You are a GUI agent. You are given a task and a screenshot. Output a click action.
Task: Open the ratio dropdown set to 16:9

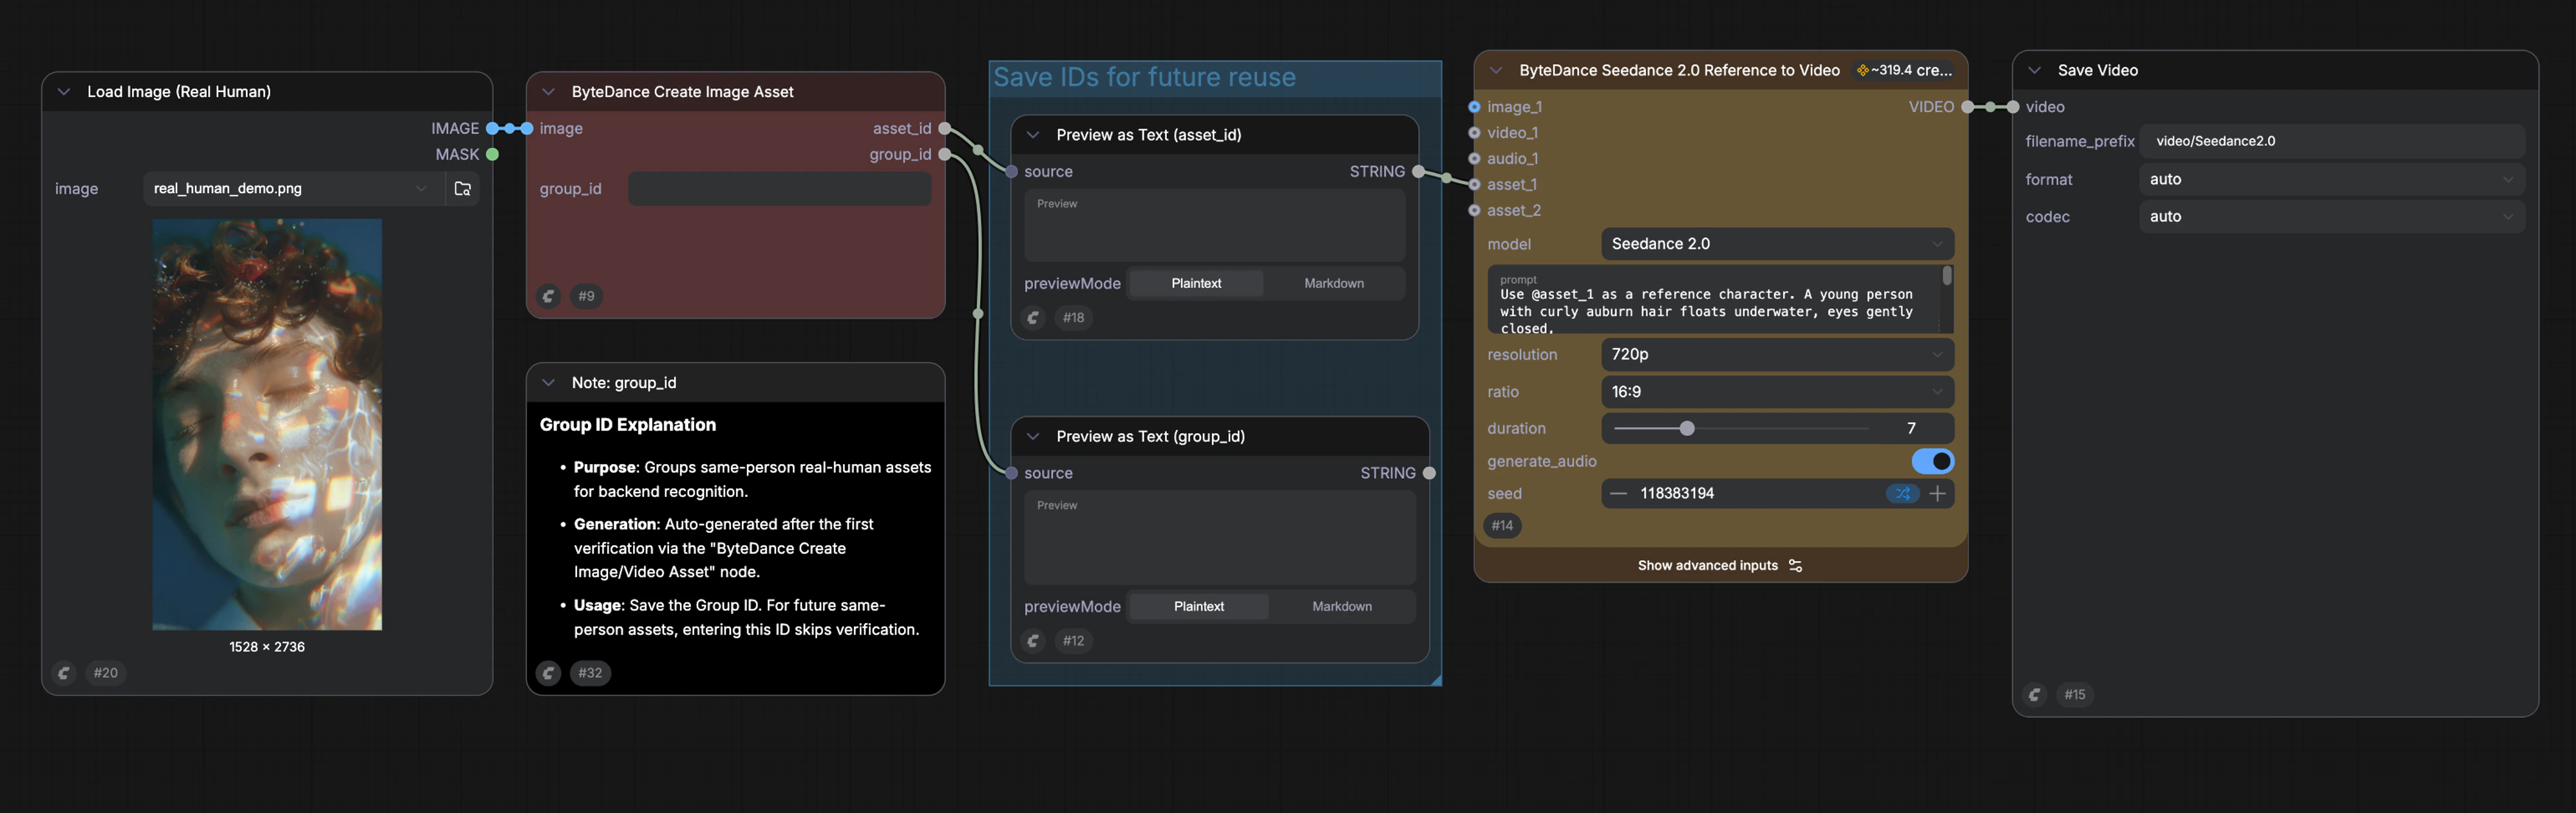click(x=1776, y=392)
